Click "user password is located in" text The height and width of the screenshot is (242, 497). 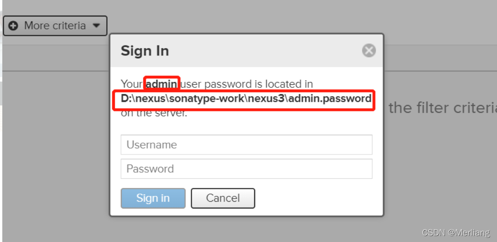pyautogui.click(x=247, y=84)
